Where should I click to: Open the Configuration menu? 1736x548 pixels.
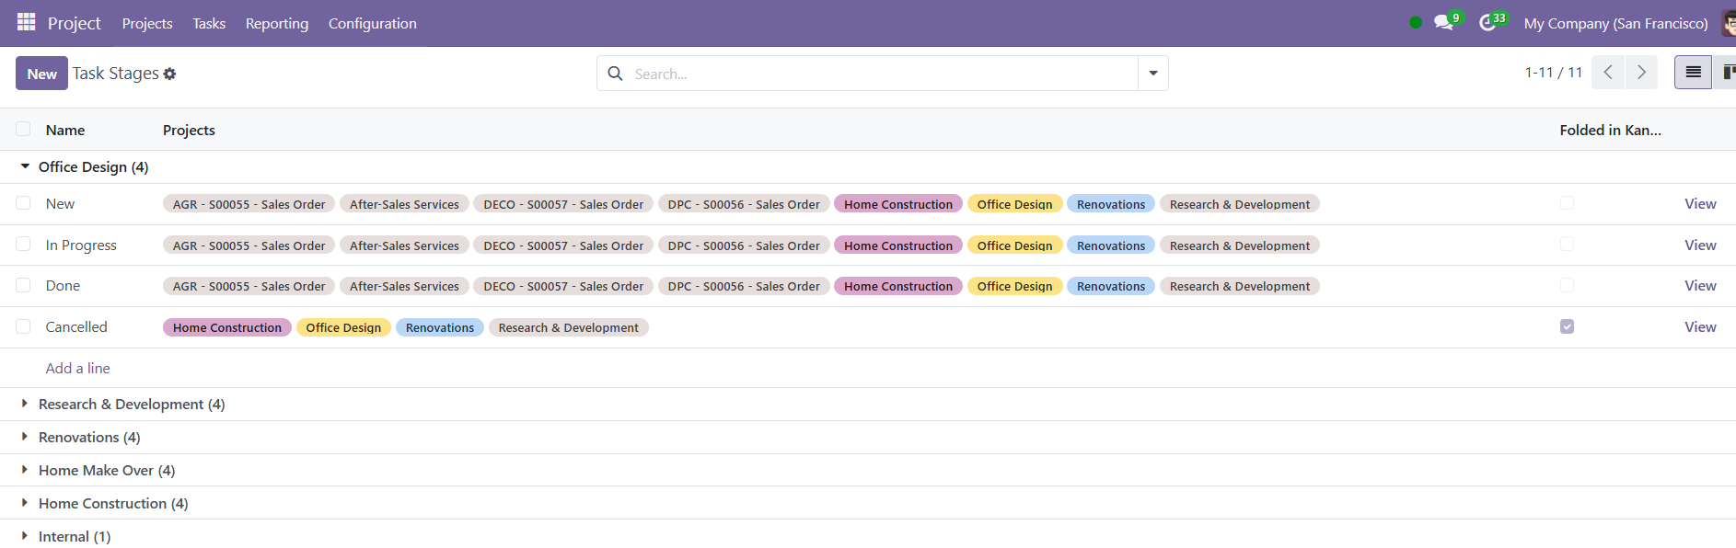[373, 23]
